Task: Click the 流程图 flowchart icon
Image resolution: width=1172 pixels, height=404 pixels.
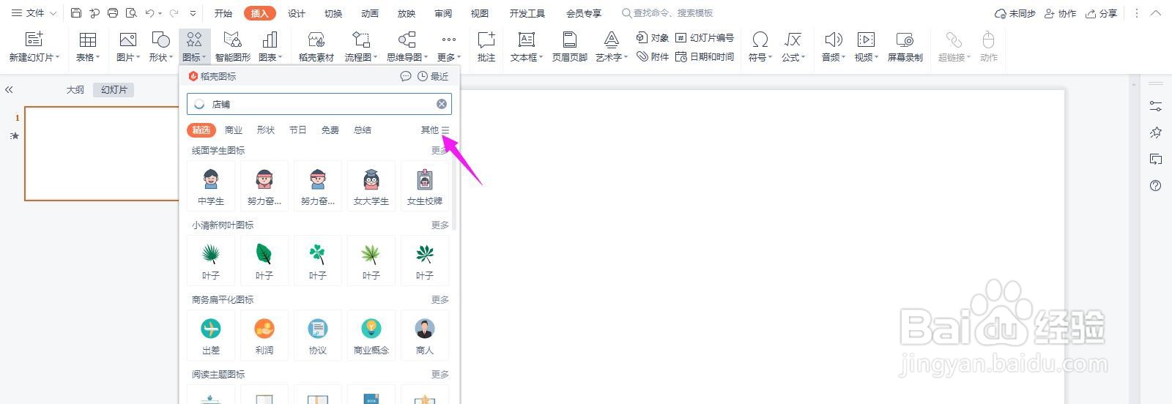Action: click(360, 40)
